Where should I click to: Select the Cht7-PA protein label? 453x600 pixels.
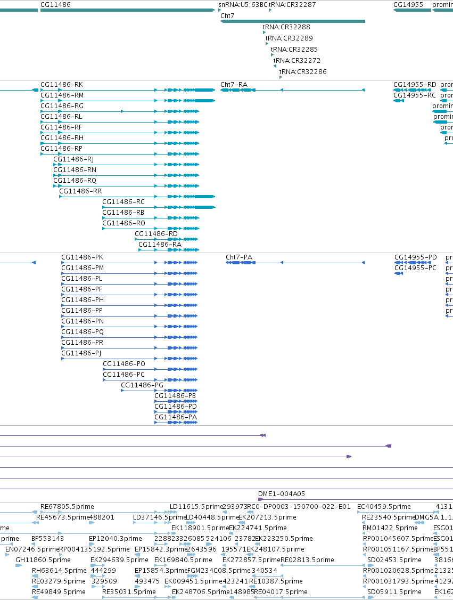coord(239,257)
